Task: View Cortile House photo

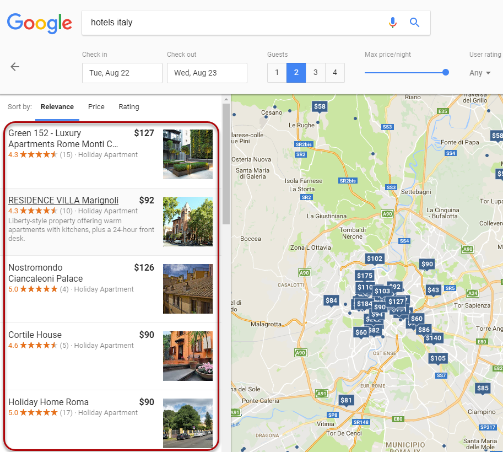Action: (x=188, y=356)
